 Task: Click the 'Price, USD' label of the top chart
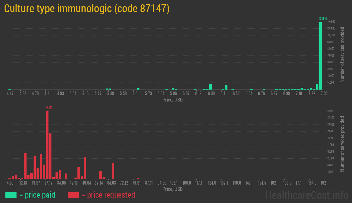point(172,100)
